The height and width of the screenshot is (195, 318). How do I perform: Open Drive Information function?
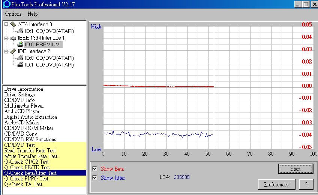(x=24, y=89)
